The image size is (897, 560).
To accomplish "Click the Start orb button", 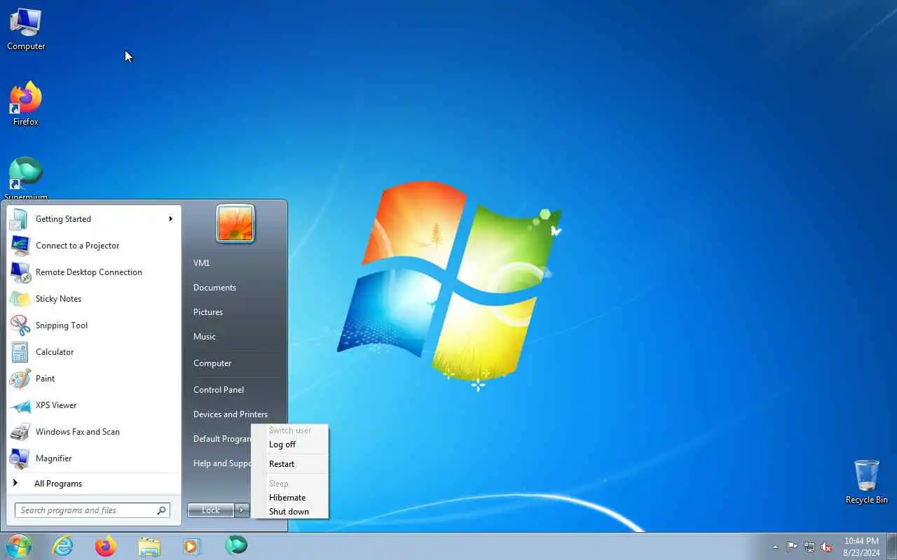I will [x=19, y=546].
